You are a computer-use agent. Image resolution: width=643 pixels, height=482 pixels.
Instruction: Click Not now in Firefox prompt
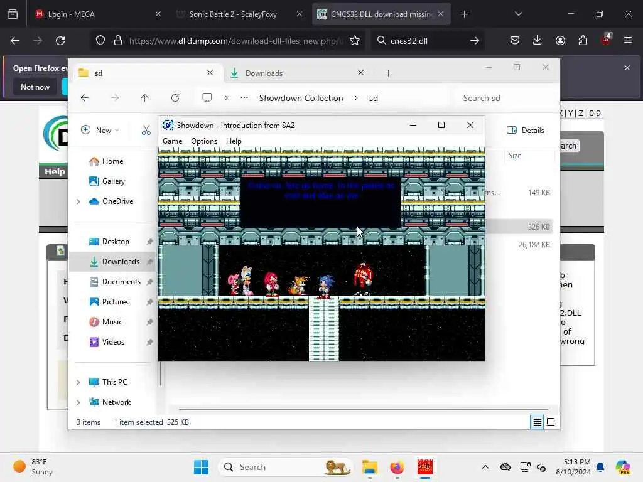tap(35, 87)
